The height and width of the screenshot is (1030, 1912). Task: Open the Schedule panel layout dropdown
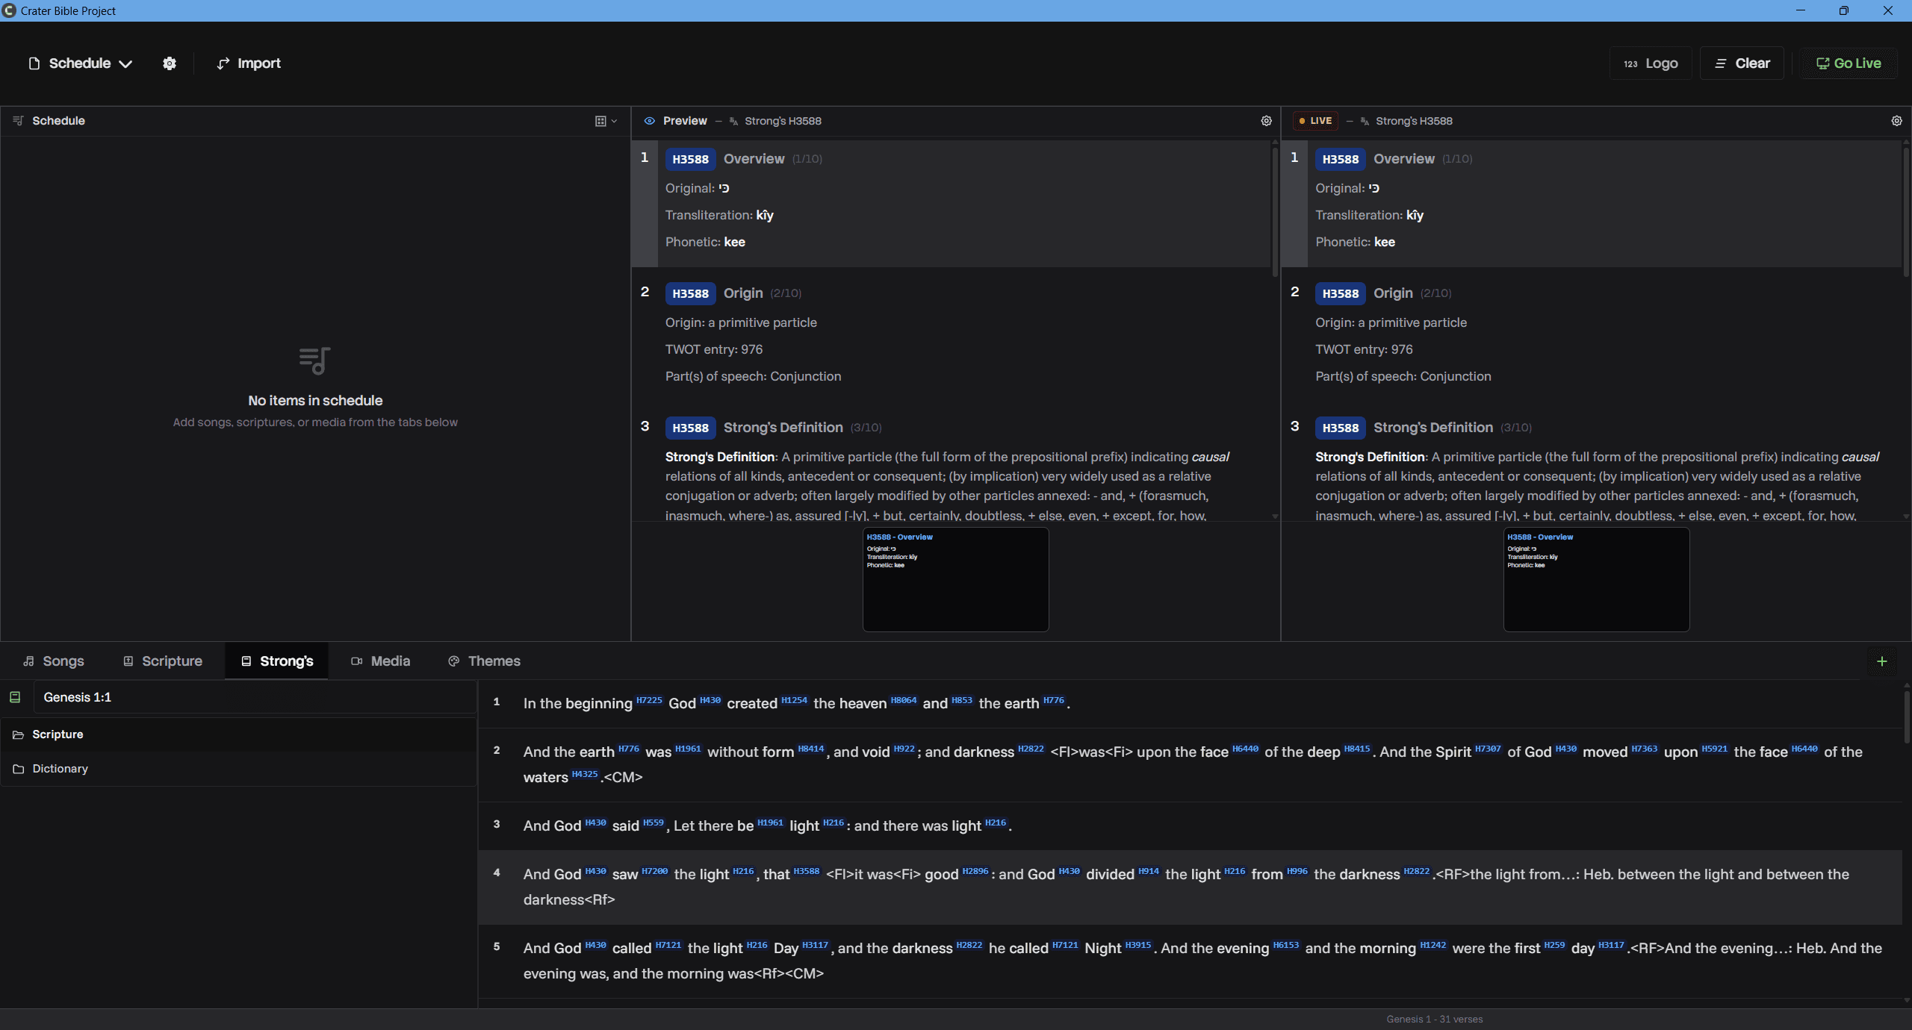click(606, 121)
